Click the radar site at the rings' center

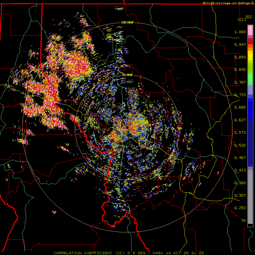(x=127, y=127)
